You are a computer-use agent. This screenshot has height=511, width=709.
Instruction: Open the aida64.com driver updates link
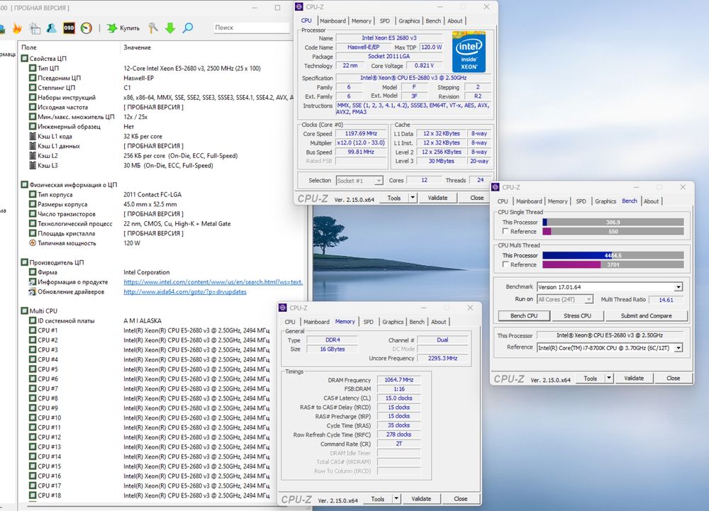point(185,292)
